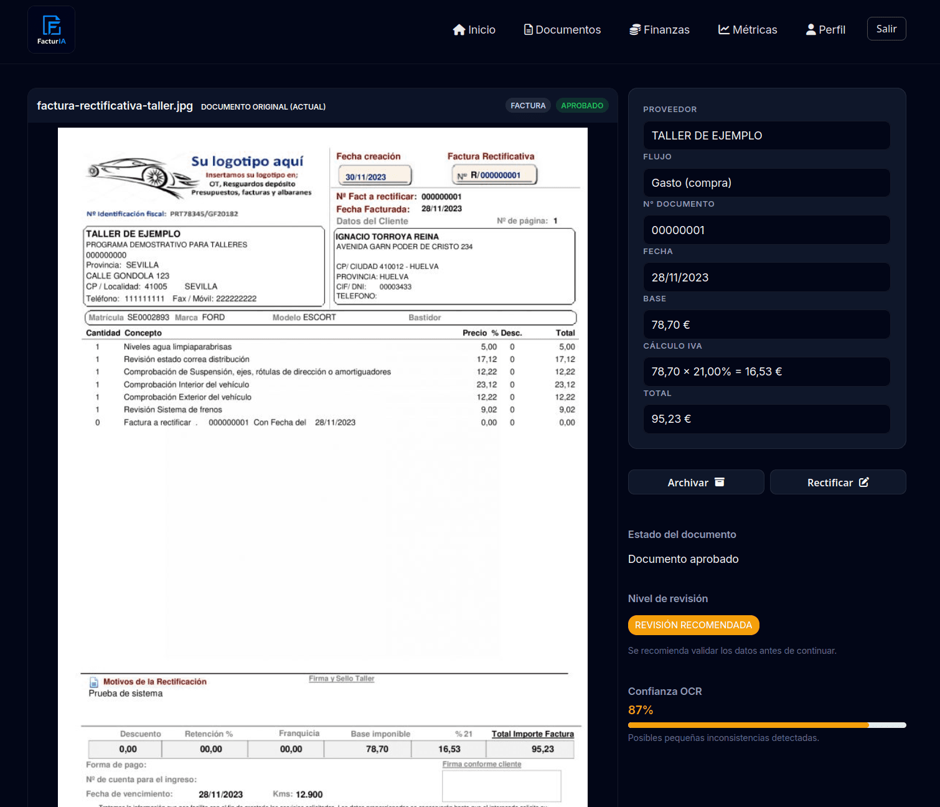Click the R/000000001 invoice number in preview

[x=495, y=176]
